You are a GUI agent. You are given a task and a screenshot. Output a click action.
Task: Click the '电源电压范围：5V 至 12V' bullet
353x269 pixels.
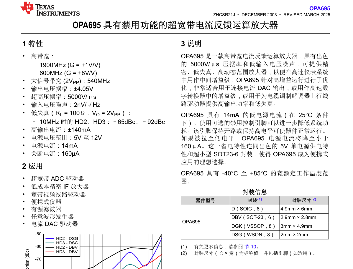[66, 138]
